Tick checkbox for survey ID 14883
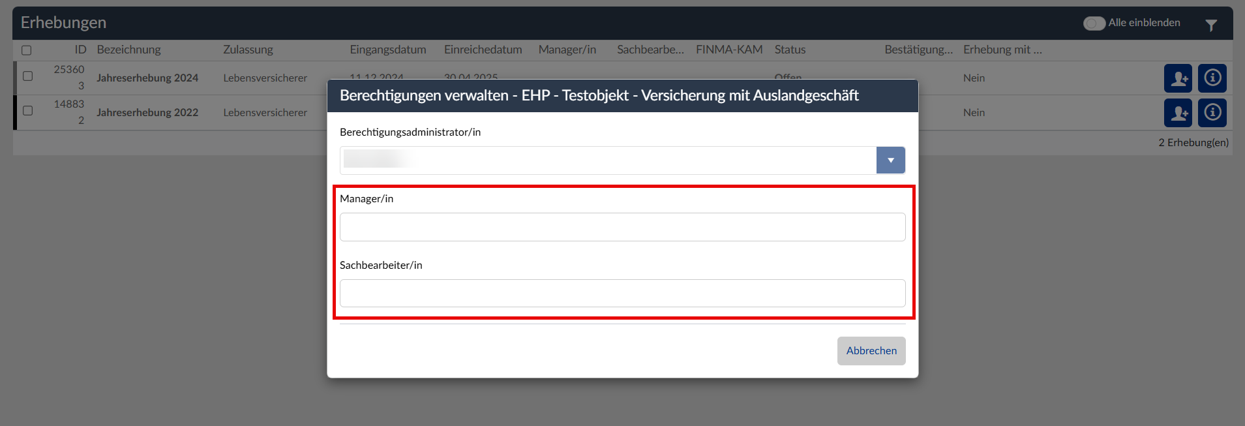Viewport: 1245px width, 426px height. tap(28, 111)
